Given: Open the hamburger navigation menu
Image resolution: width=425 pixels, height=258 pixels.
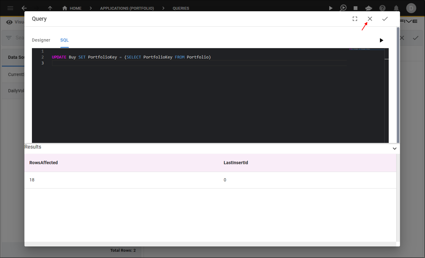Looking at the screenshot, I should 10,8.
